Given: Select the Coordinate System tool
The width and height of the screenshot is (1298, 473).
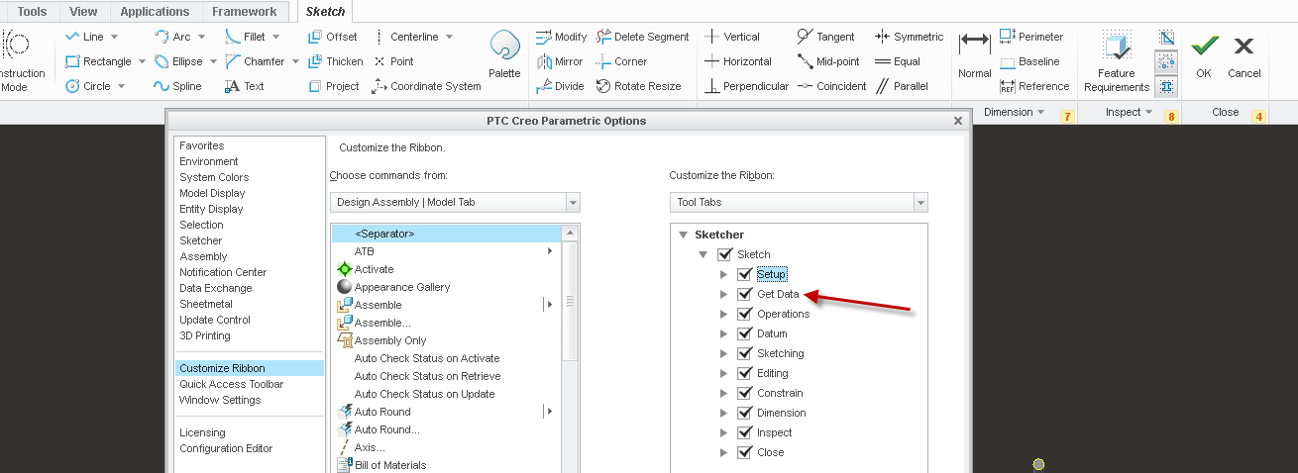Looking at the screenshot, I should coord(425,86).
